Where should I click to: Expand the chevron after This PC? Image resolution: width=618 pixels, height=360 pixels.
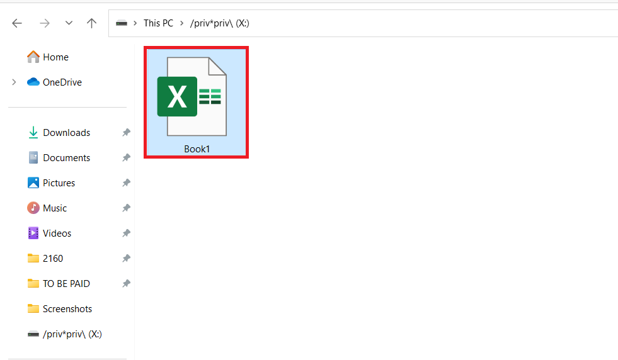[x=181, y=23]
